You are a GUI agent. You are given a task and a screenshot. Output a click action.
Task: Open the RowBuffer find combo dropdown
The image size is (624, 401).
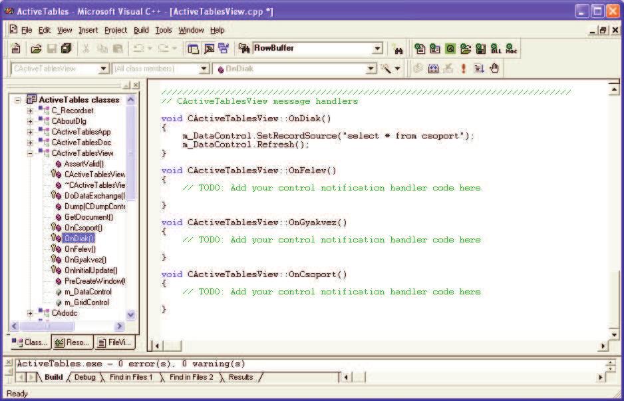click(377, 49)
